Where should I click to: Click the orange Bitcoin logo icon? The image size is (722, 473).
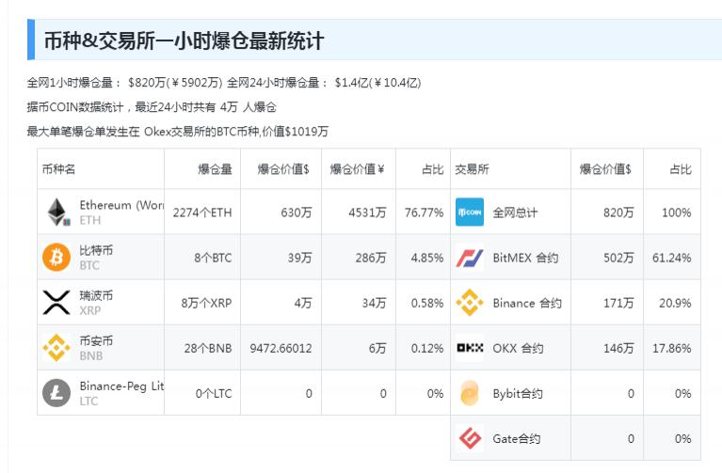point(56,257)
